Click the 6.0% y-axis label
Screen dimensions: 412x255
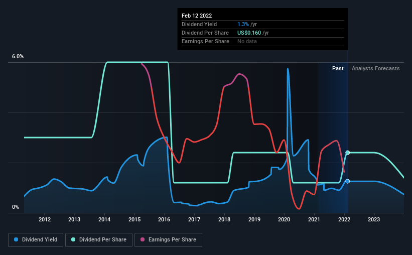point(18,57)
